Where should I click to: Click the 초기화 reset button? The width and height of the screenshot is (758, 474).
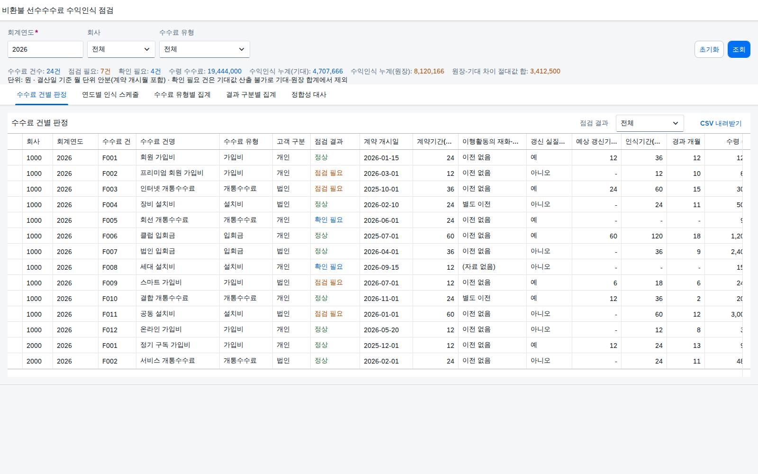click(709, 49)
